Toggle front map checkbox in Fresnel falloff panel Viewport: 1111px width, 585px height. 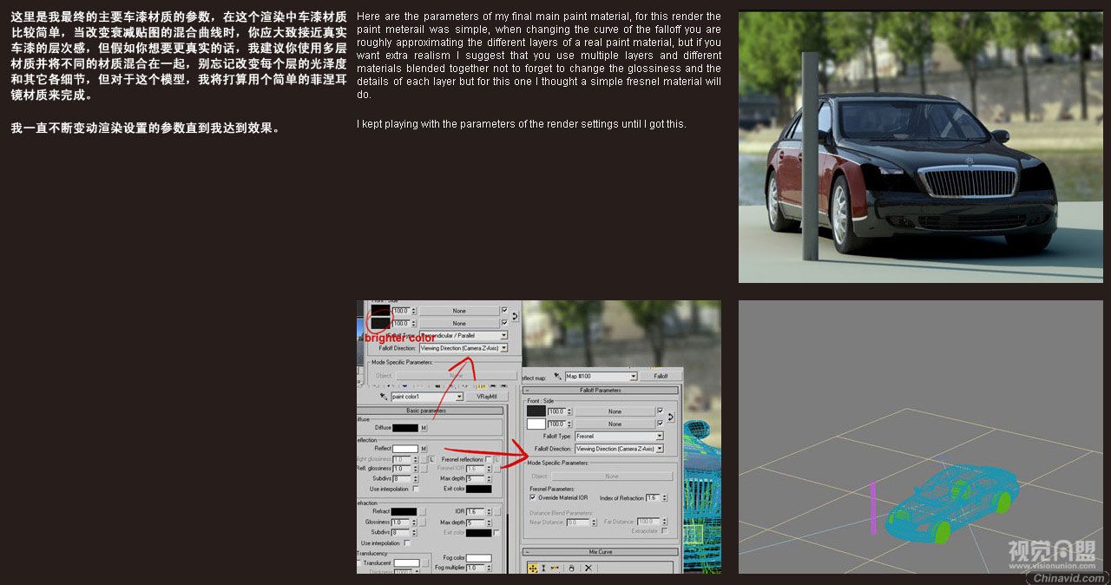click(660, 411)
